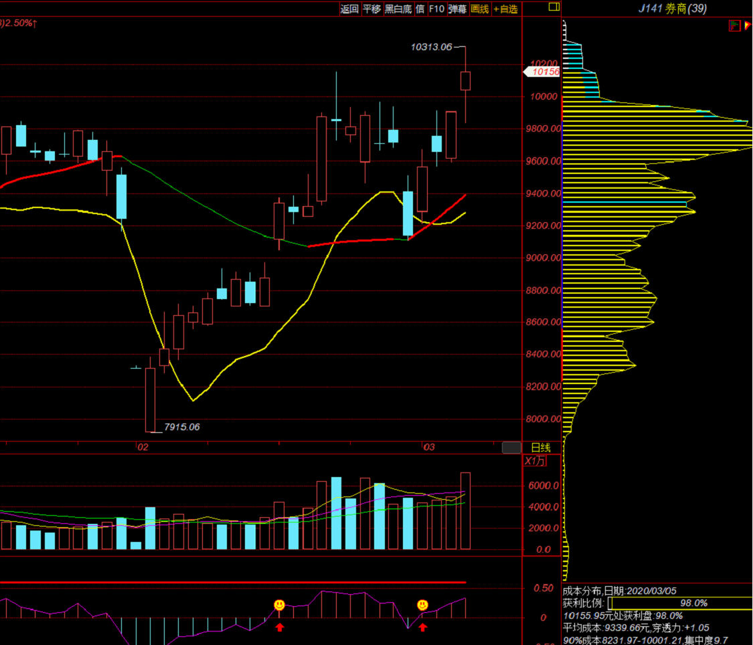753x645 pixels.
Task: Click the 成本分布,日期:2020/03/05 text
Action: click(x=620, y=591)
